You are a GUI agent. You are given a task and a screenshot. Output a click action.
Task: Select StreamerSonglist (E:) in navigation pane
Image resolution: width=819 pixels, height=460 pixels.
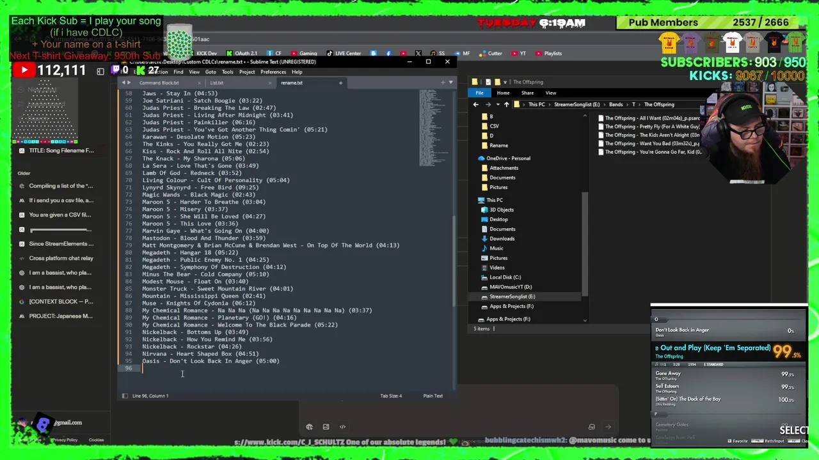click(x=512, y=296)
